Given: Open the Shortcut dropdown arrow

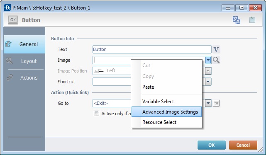Looking at the screenshot, I should point(208,82).
